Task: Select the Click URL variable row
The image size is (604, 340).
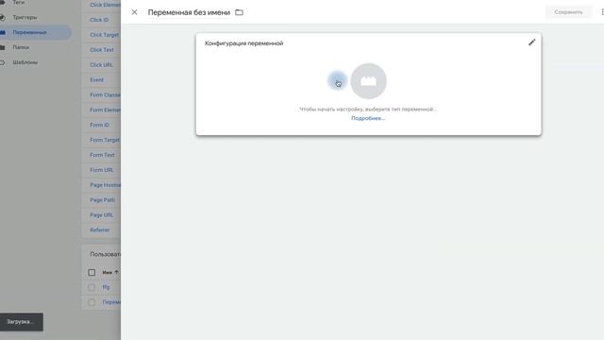Action: coord(101,65)
